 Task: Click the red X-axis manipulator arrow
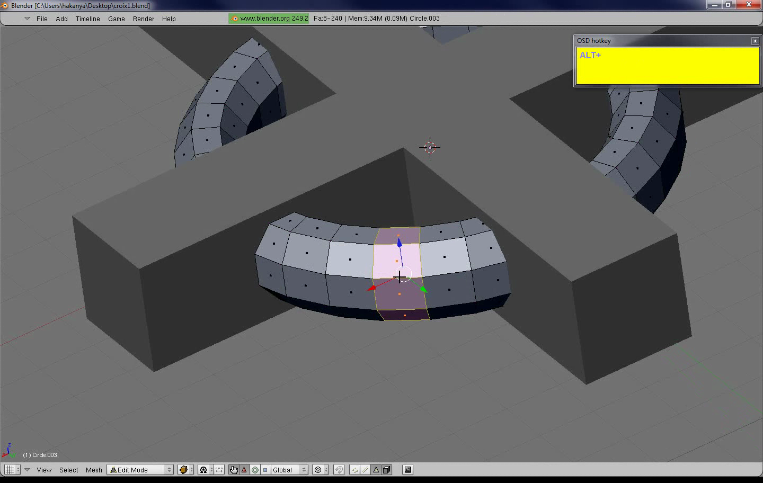371,289
